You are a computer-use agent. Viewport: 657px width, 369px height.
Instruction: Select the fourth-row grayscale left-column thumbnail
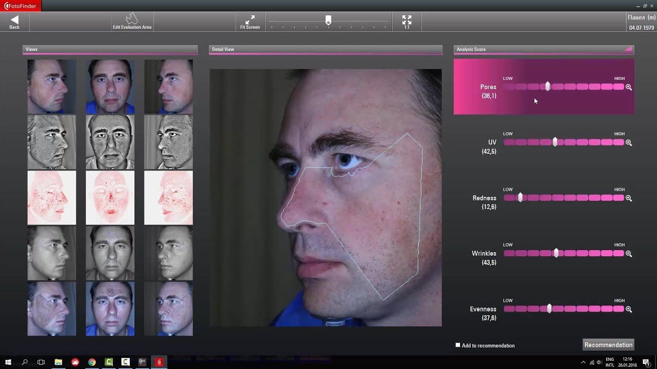pos(51,253)
